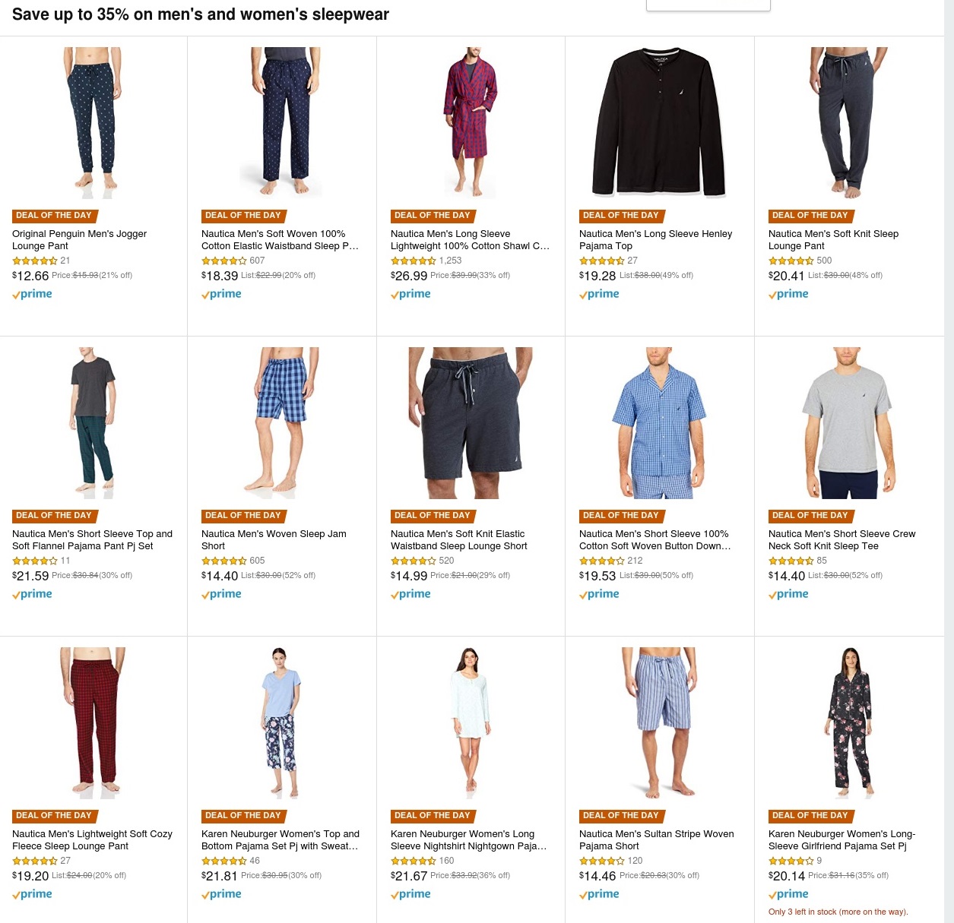Open Nautica Men's Long Sleeve Henley Pajama Top link
Image resolution: width=954 pixels, height=923 pixels.
[655, 239]
